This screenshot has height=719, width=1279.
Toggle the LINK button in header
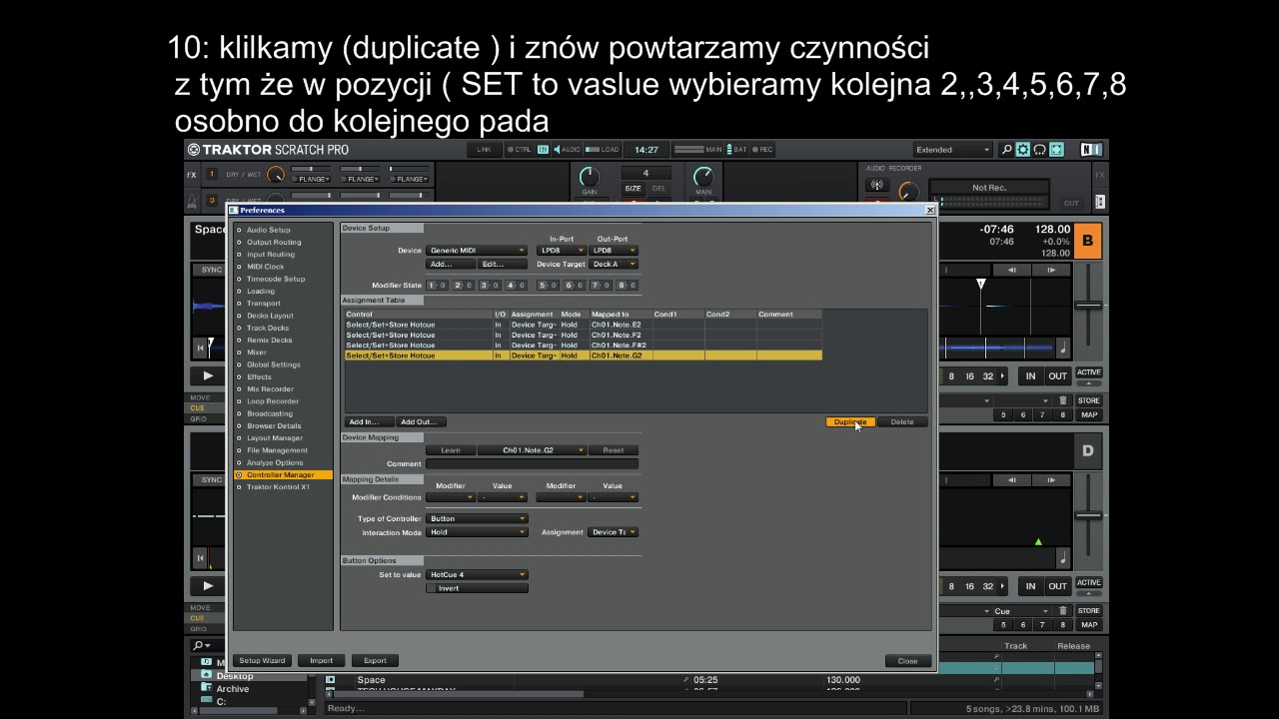click(x=485, y=150)
